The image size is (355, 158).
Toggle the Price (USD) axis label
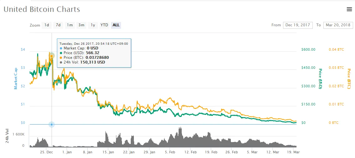click(x=320, y=78)
